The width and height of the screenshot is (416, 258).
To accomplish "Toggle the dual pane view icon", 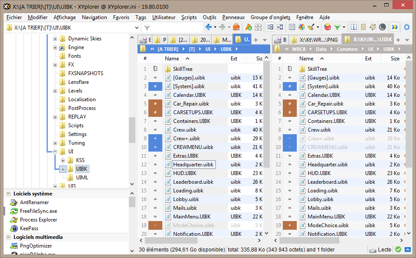I will (353, 26).
